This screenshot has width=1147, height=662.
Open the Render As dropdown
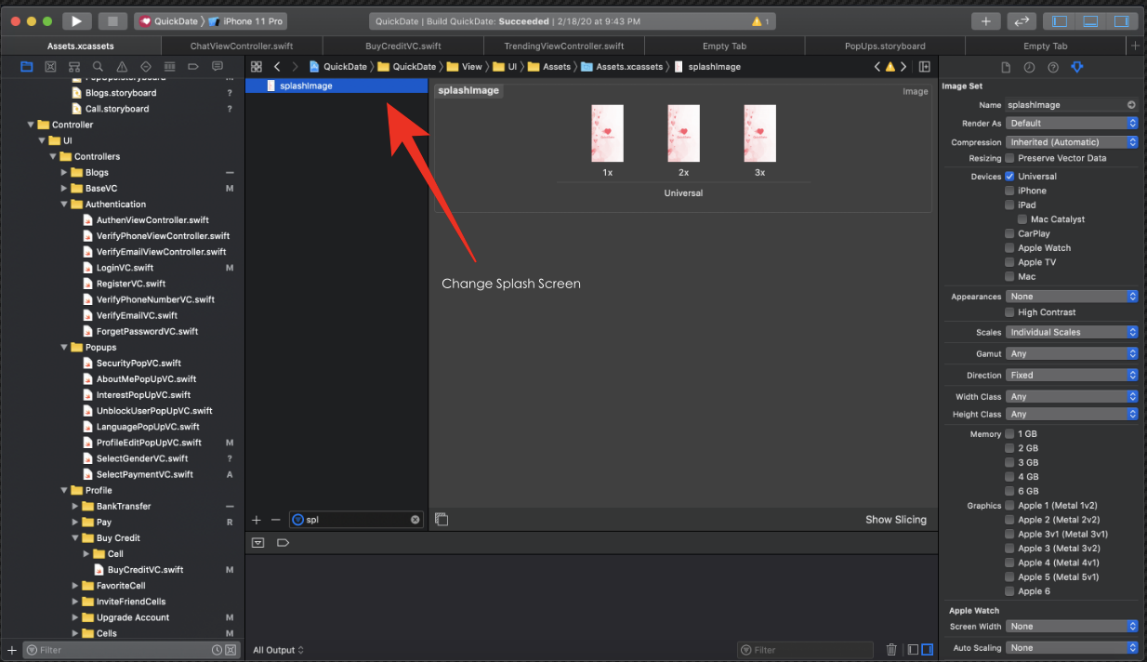tap(1072, 123)
